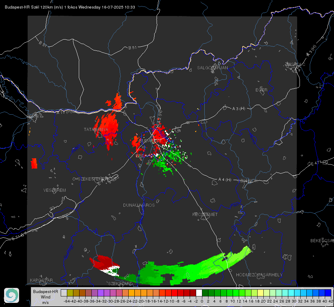
Task: Click the MISKOLC city label
Action: (296, 64)
